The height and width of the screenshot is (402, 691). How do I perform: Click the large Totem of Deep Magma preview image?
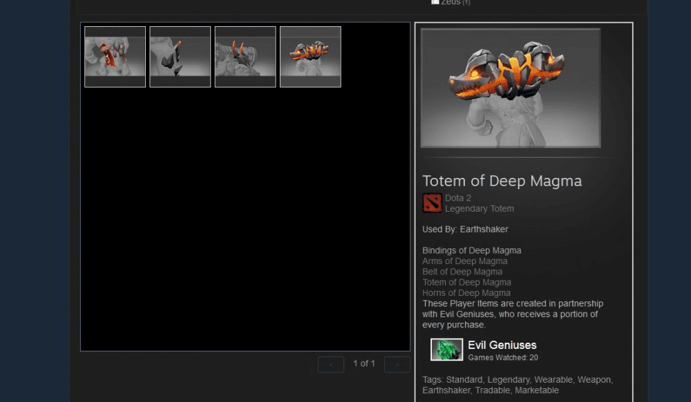coord(511,88)
